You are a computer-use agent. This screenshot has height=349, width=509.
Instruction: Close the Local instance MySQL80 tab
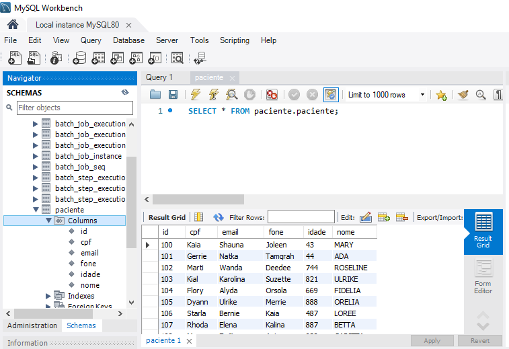pos(129,25)
